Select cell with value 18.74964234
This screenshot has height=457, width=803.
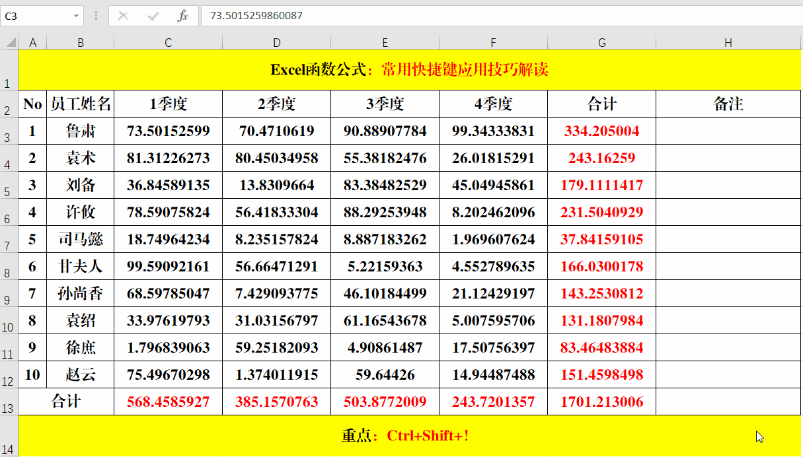(169, 239)
